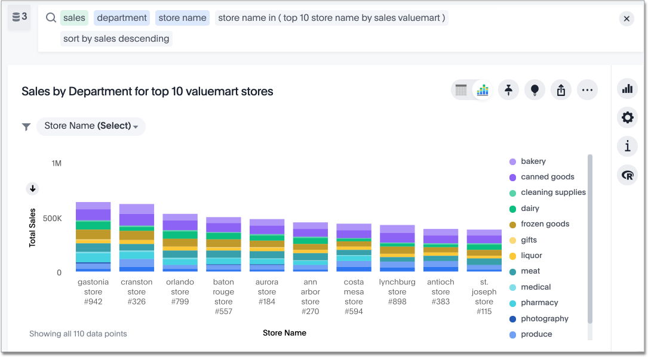Open the gear settings in right sidebar
The width and height of the screenshot is (648, 357).
click(627, 117)
